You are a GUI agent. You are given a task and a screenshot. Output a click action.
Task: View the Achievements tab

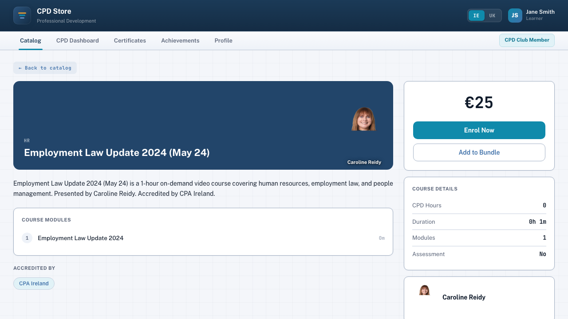[180, 40]
